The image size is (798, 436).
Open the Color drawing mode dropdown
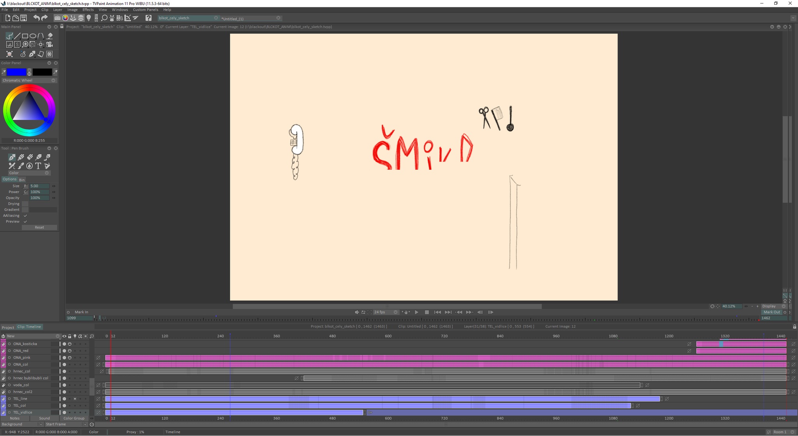tap(29, 173)
